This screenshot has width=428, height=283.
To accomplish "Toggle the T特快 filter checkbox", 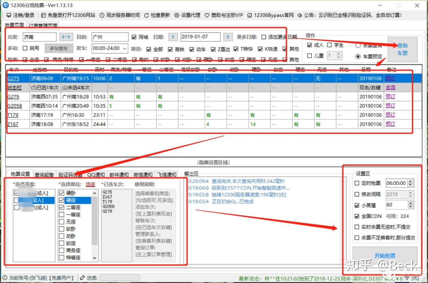I will pos(236,49).
